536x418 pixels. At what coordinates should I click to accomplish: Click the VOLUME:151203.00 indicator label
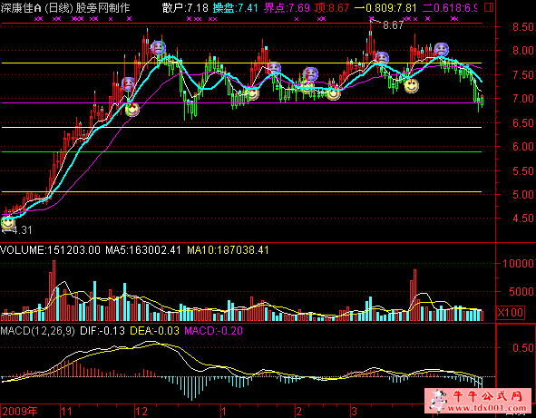click(51, 250)
